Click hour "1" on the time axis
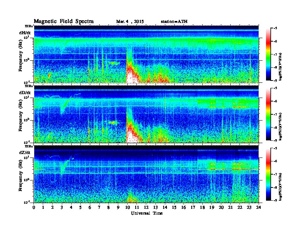 pyautogui.click(x=43, y=208)
